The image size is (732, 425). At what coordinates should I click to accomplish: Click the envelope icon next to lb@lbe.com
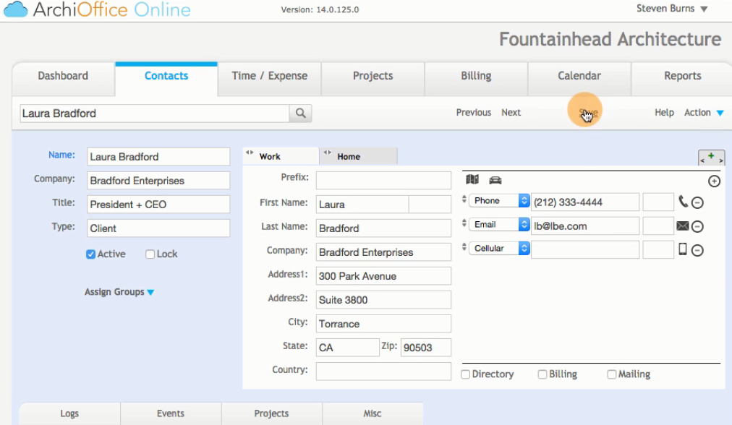682,226
